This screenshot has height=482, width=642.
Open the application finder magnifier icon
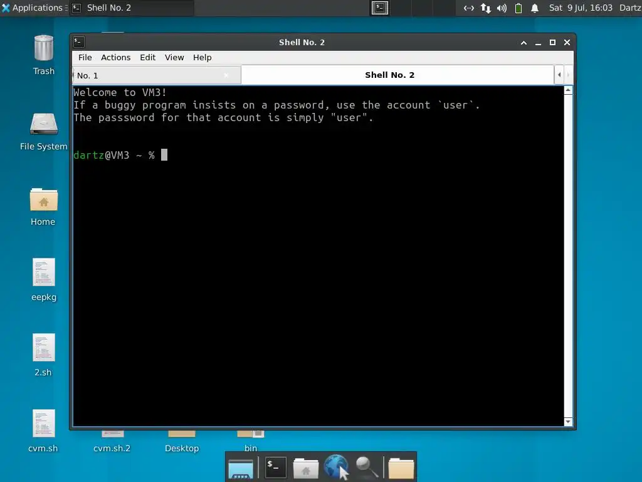tap(366, 467)
